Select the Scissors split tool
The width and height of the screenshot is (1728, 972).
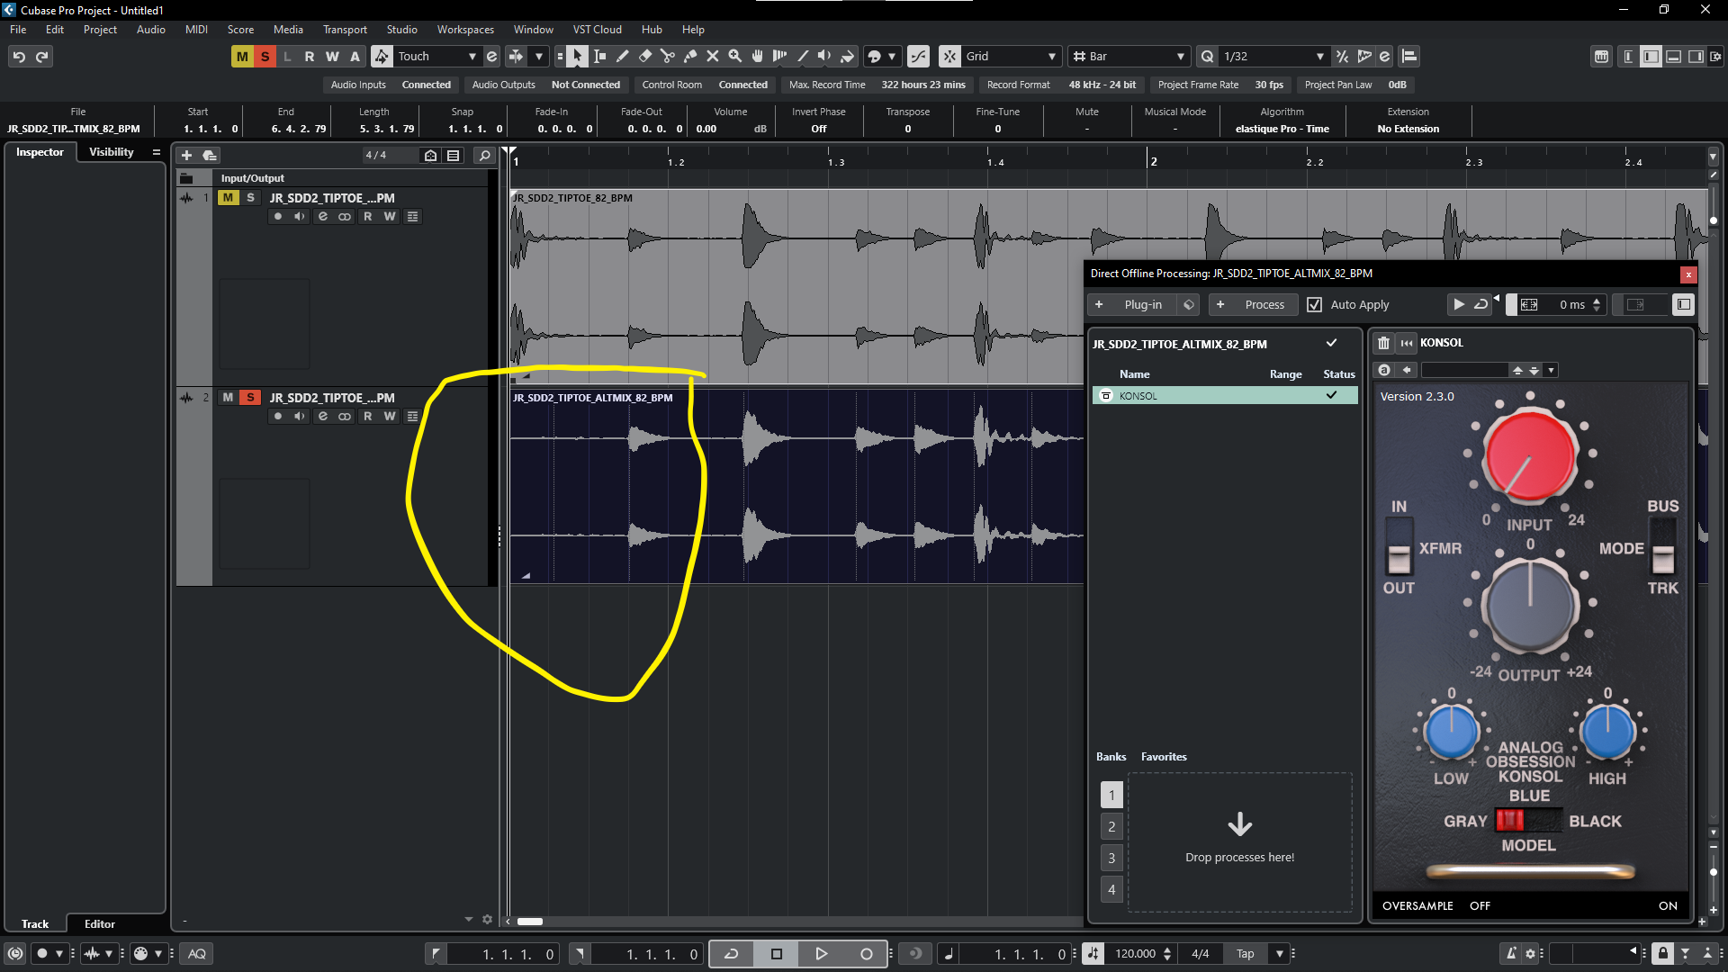pyautogui.click(x=667, y=56)
